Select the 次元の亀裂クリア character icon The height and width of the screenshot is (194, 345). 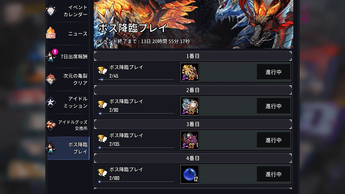(x=51, y=79)
